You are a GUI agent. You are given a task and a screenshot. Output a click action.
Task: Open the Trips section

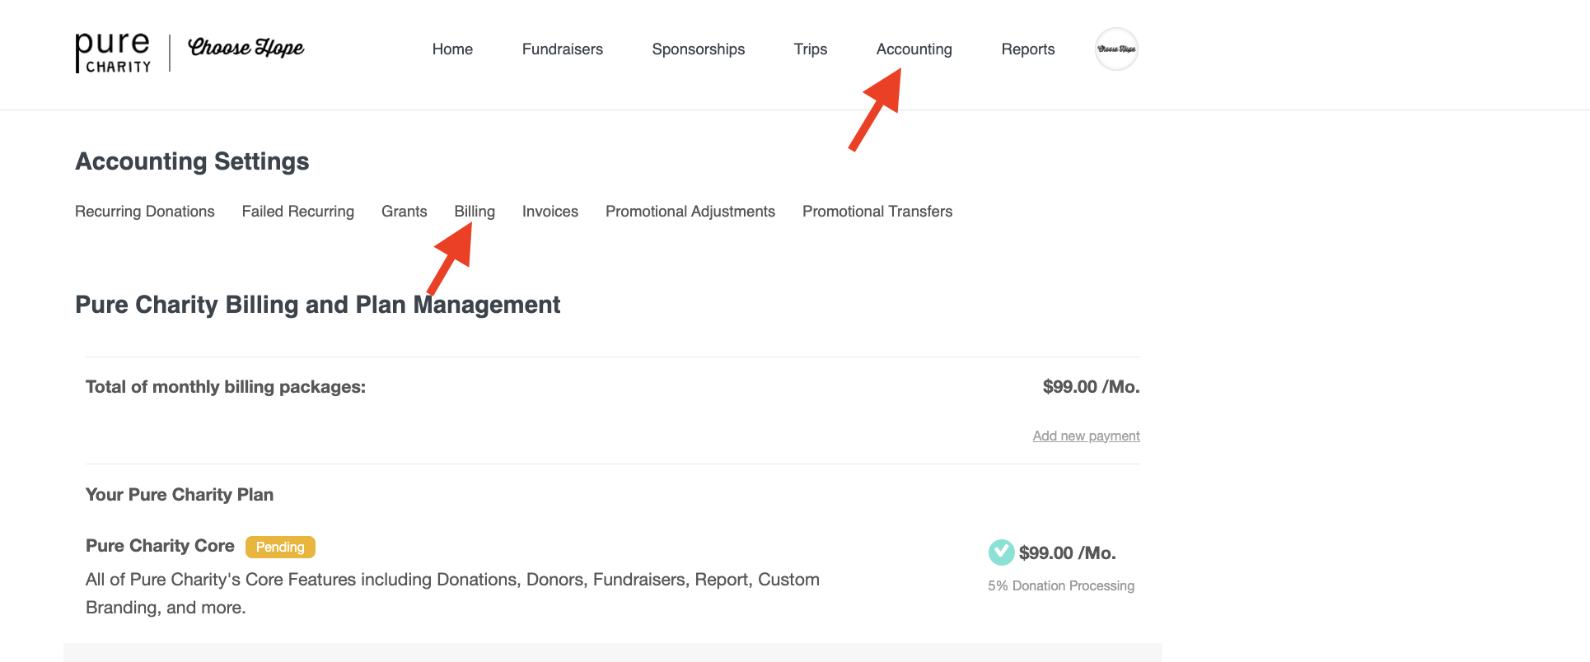tap(810, 49)
